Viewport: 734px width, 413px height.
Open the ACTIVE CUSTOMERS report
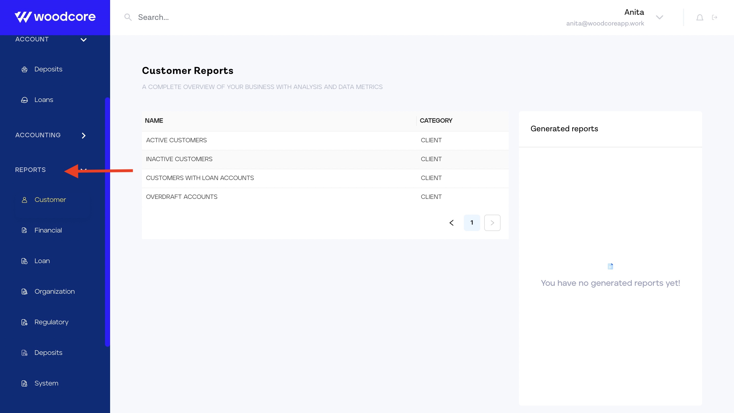point(176,140)
